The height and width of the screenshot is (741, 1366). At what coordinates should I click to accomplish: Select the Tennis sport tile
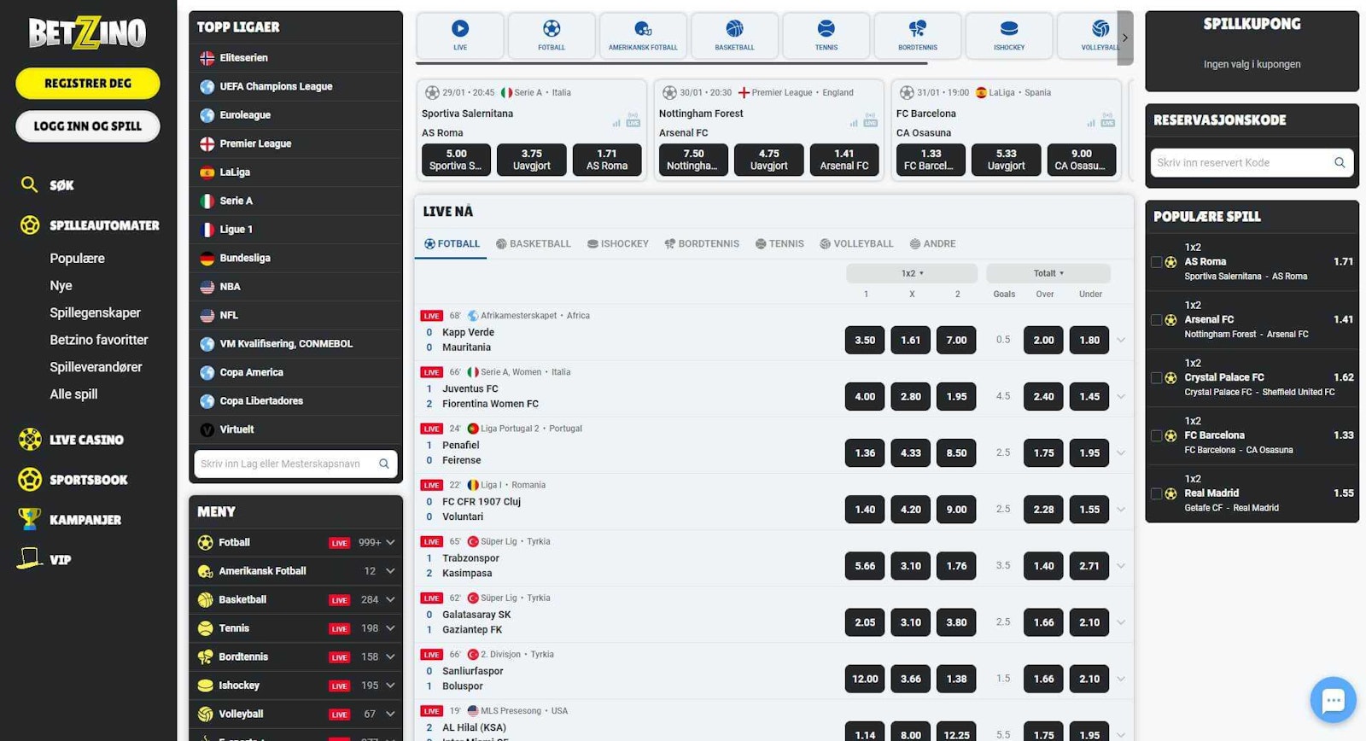pyautogui.click(x=826, y=35)
